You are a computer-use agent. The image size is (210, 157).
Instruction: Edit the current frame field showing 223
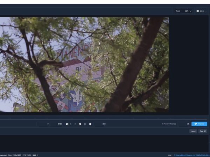tap(100, 124)
